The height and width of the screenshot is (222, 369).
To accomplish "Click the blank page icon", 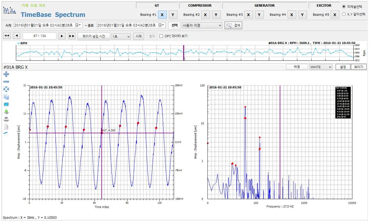I will [x=6, y=127].
